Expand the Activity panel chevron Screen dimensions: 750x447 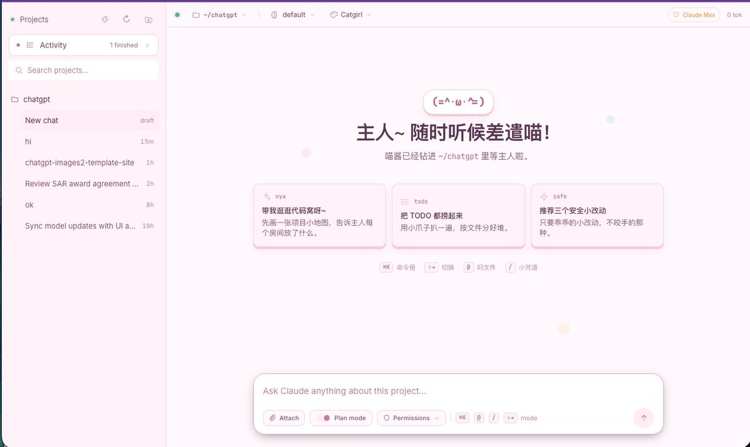tap(147, 45)
